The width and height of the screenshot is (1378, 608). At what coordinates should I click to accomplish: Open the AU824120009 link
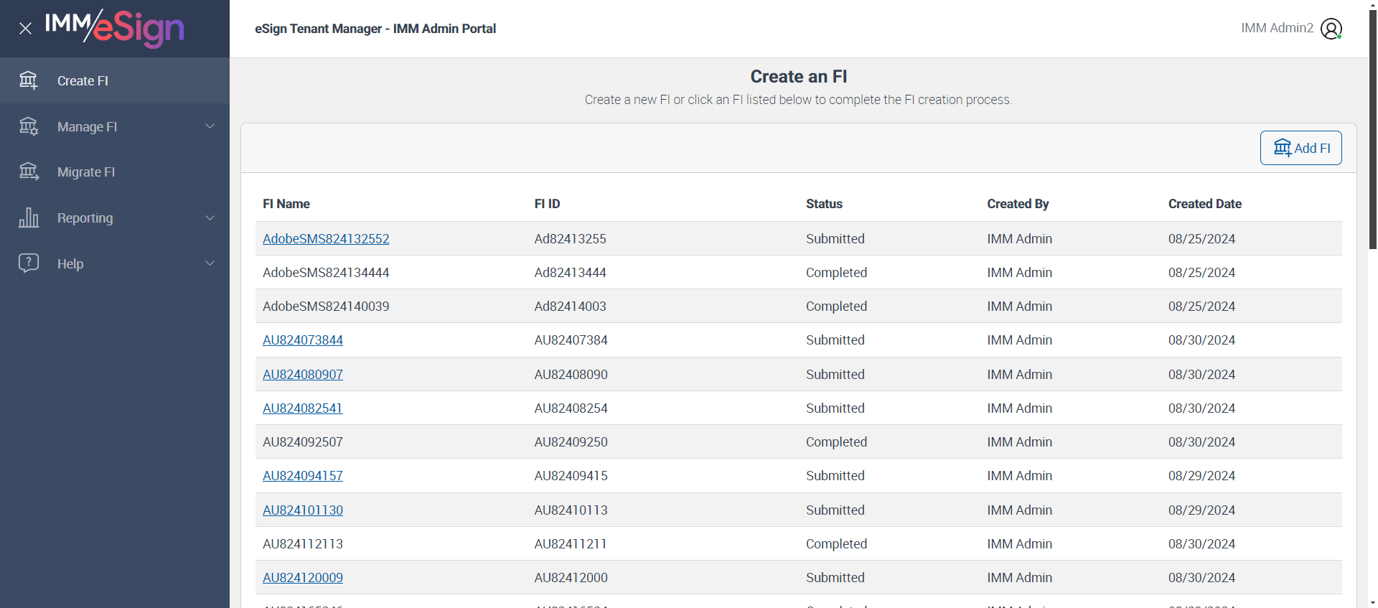coord(303,577)
